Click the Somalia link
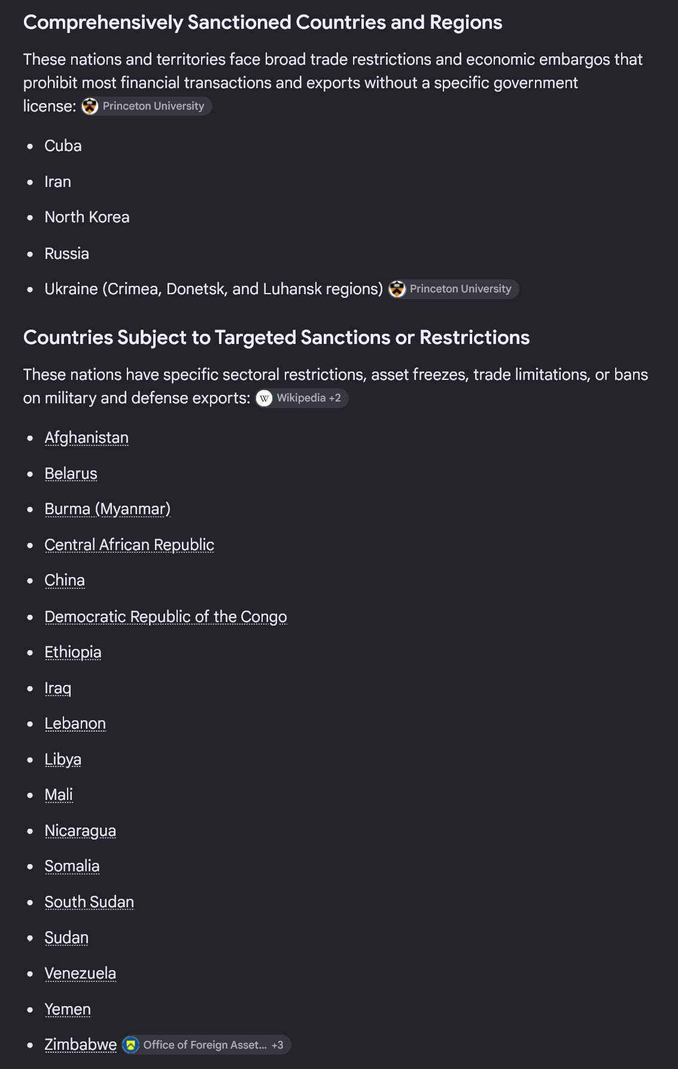 [72, 866]
